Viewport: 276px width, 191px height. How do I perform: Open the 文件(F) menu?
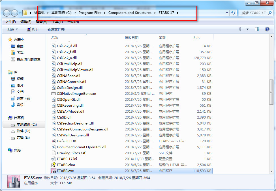coord(10,22)
